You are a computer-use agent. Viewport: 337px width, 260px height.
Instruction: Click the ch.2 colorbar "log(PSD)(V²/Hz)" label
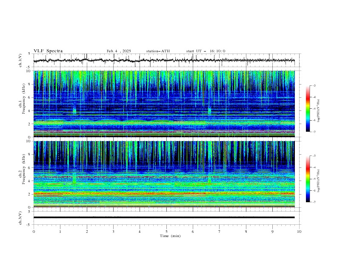click(318, 181)
